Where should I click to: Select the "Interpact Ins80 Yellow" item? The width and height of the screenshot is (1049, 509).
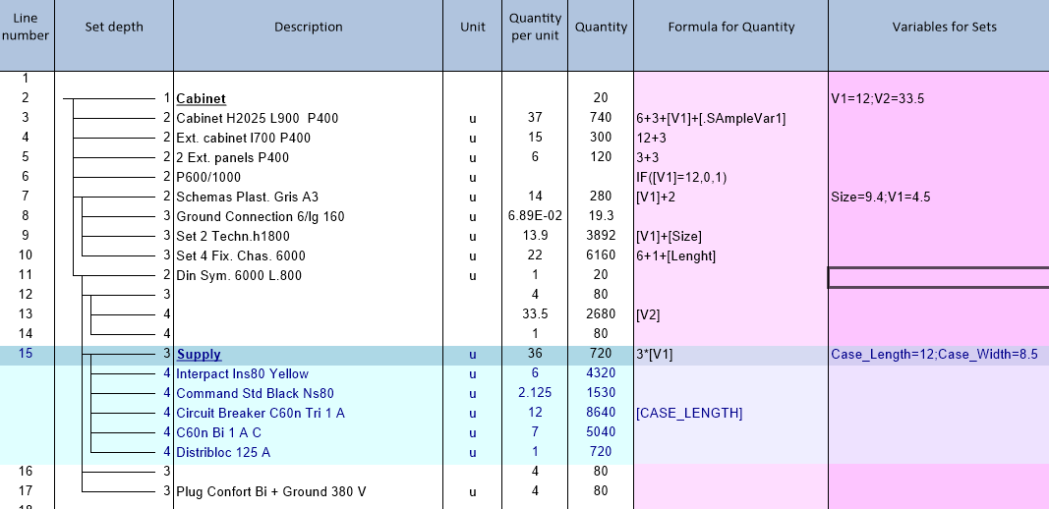click(242, 374)
